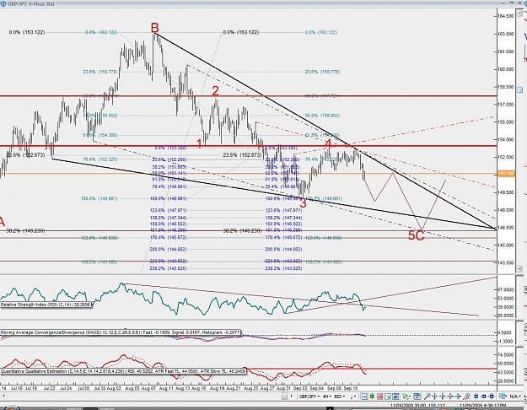527x410 pixels.
Task: Click the green candlestick toolbar icon
Action: pyautogui.click(x=373, y=397)
